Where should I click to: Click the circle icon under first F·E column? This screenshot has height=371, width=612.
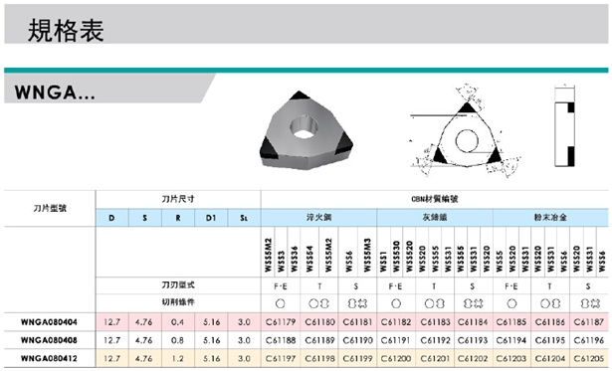(281, 303)
